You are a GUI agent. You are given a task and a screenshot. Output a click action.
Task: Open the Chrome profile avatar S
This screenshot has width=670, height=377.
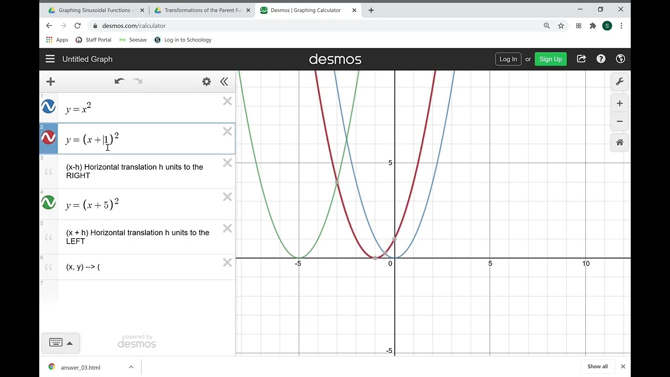(x=607, y=26)
